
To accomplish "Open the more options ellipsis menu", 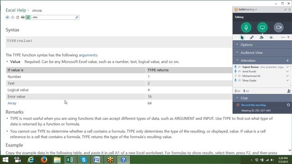I will point(283,37).
